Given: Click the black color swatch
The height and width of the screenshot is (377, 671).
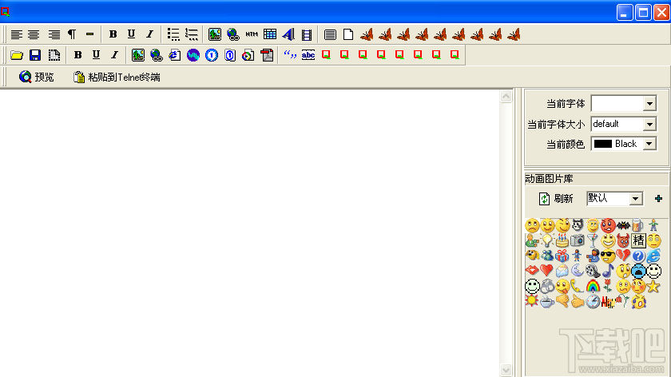Looking at the screenshot, I should pos(603,144).
